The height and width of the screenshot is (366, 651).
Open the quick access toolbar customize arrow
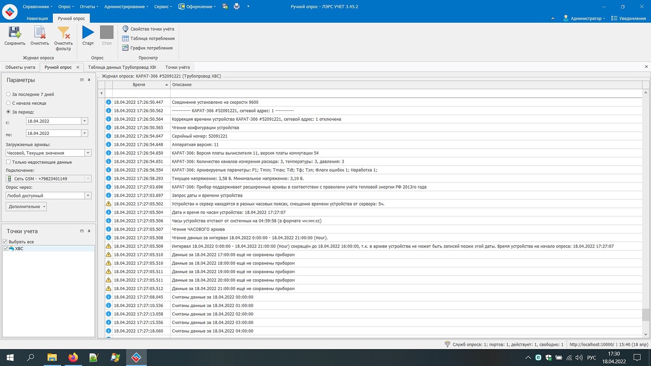[x=248, y=7]
